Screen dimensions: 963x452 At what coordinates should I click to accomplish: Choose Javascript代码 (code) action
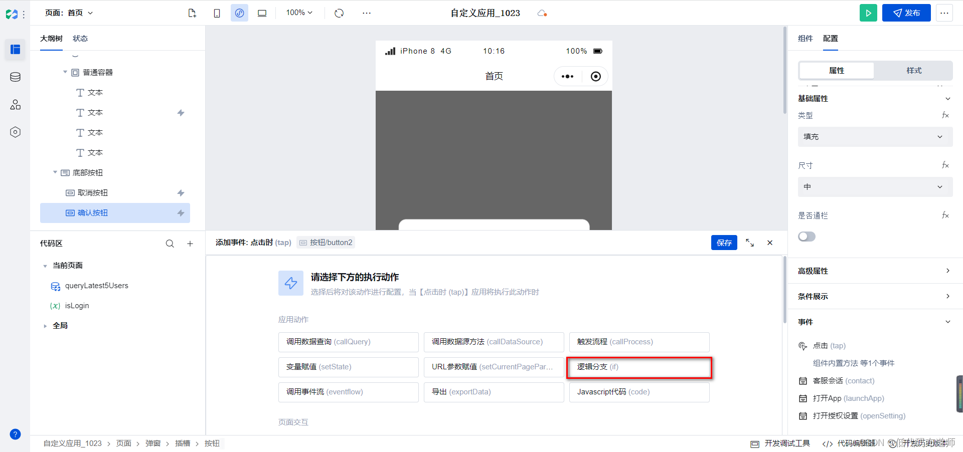(639, 392)
